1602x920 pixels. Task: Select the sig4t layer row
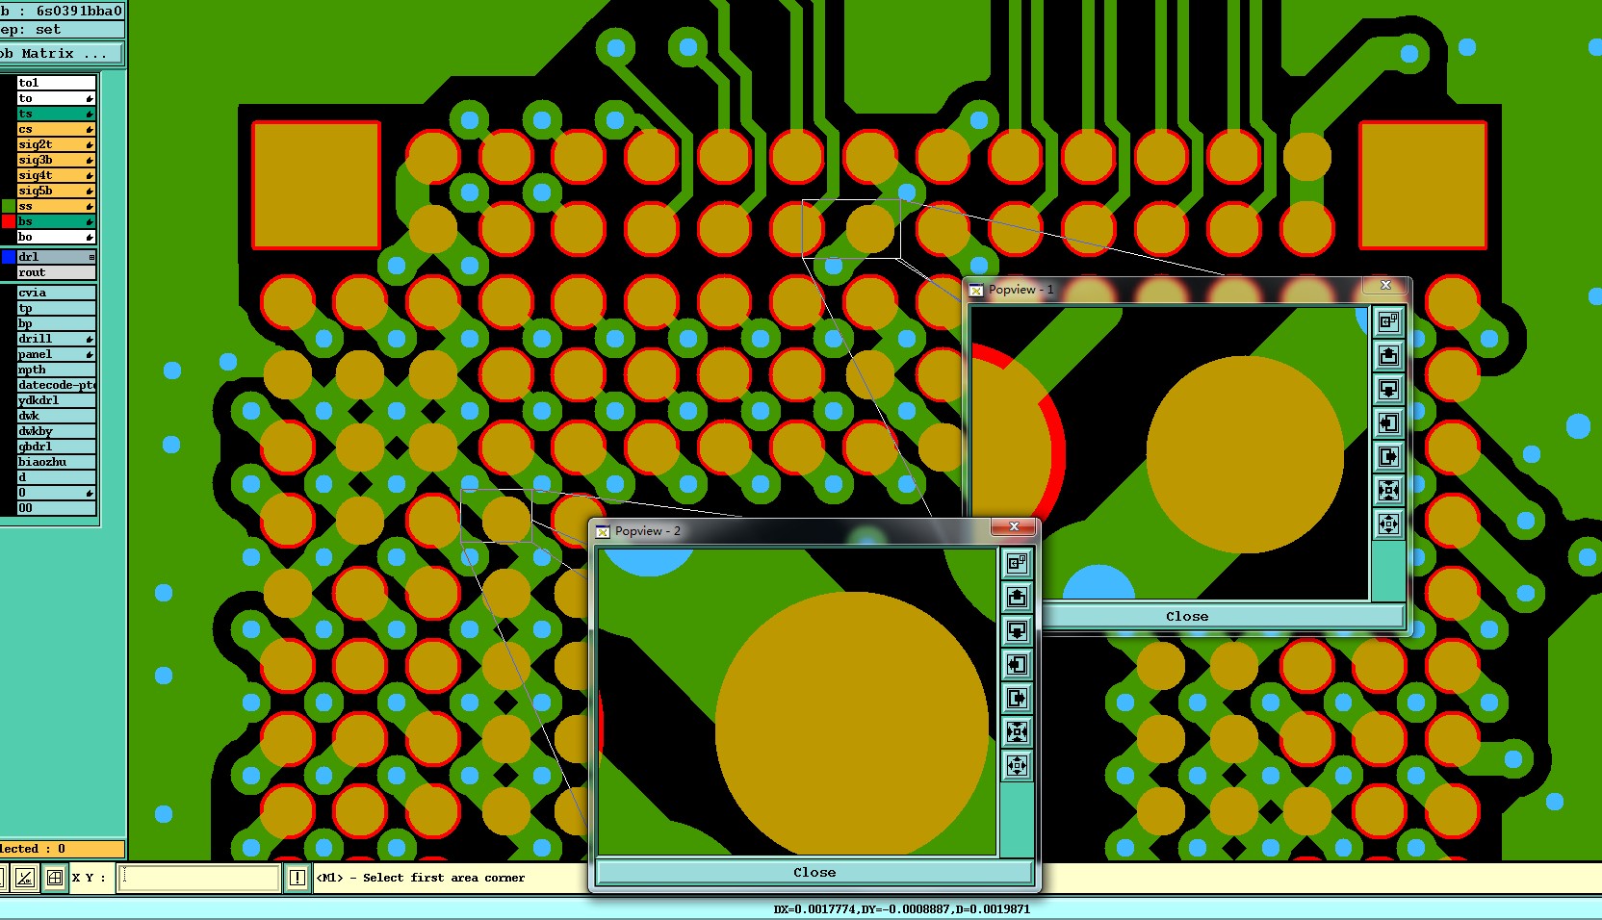pos(57,175)
